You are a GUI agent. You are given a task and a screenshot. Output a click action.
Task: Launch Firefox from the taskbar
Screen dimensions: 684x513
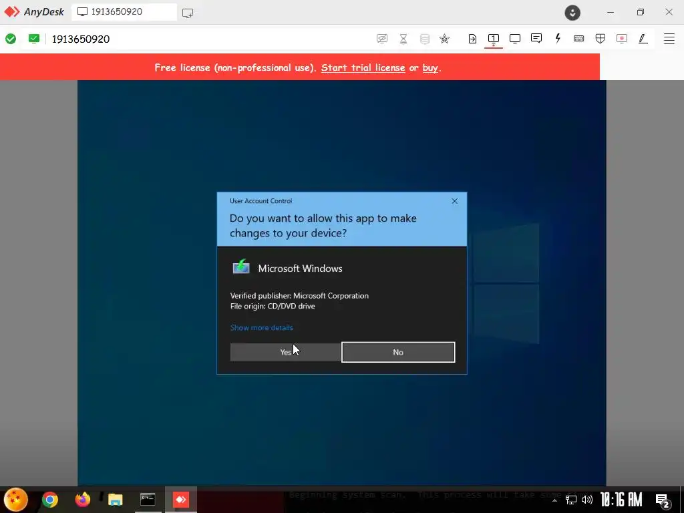coord(82,499)
